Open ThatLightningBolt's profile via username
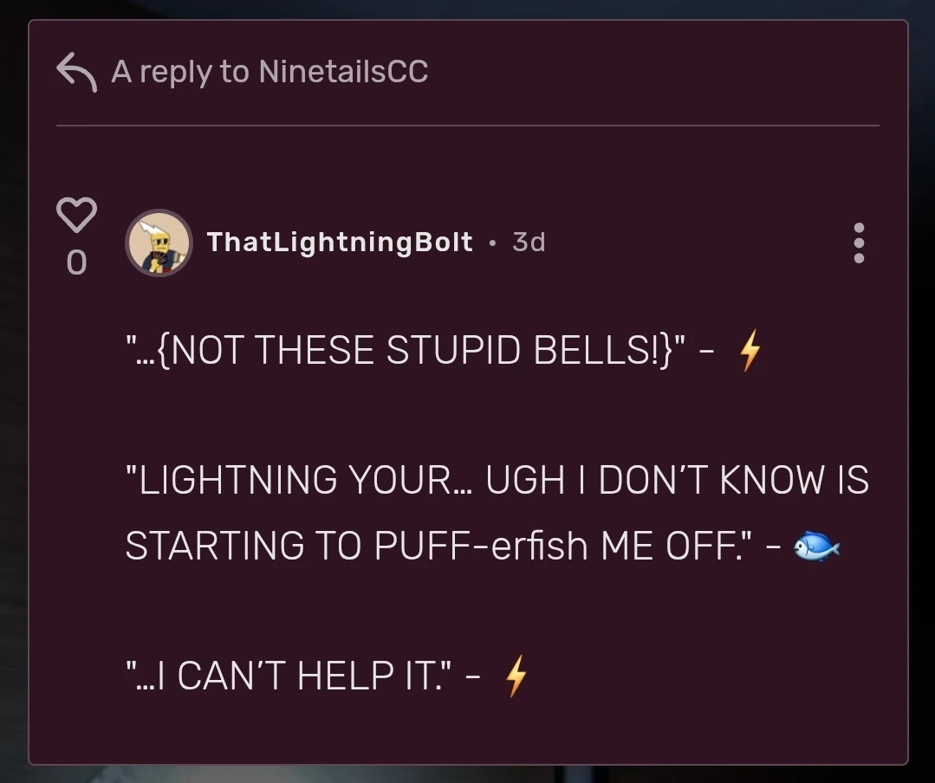 [339, 243]
